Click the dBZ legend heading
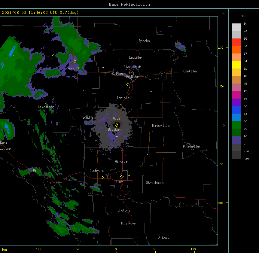 coord(243,16)
